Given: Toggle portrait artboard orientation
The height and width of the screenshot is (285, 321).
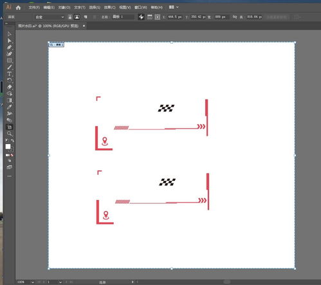Looking at the screenshot, I should [70, 17].
